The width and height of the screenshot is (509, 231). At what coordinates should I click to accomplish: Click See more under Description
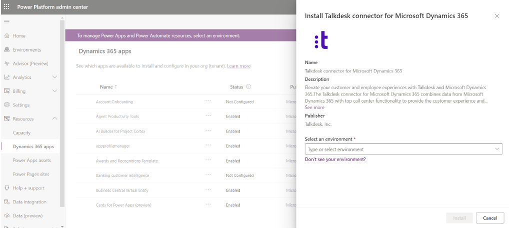point(314,107)
